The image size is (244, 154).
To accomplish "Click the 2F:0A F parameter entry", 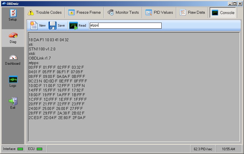I will click(79, 118).
